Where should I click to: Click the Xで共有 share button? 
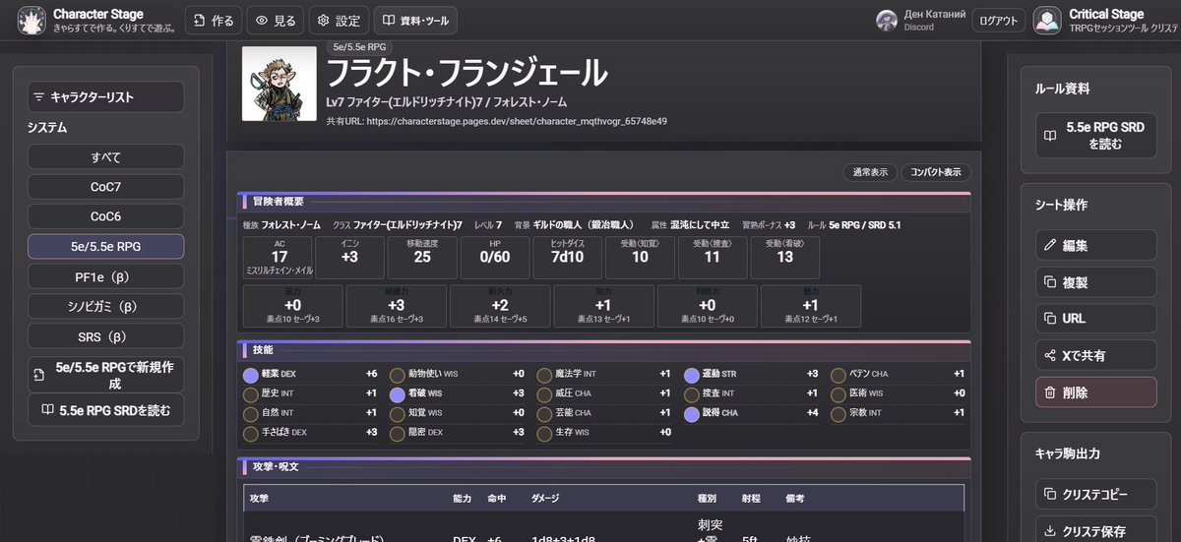tap(1096, 355)
